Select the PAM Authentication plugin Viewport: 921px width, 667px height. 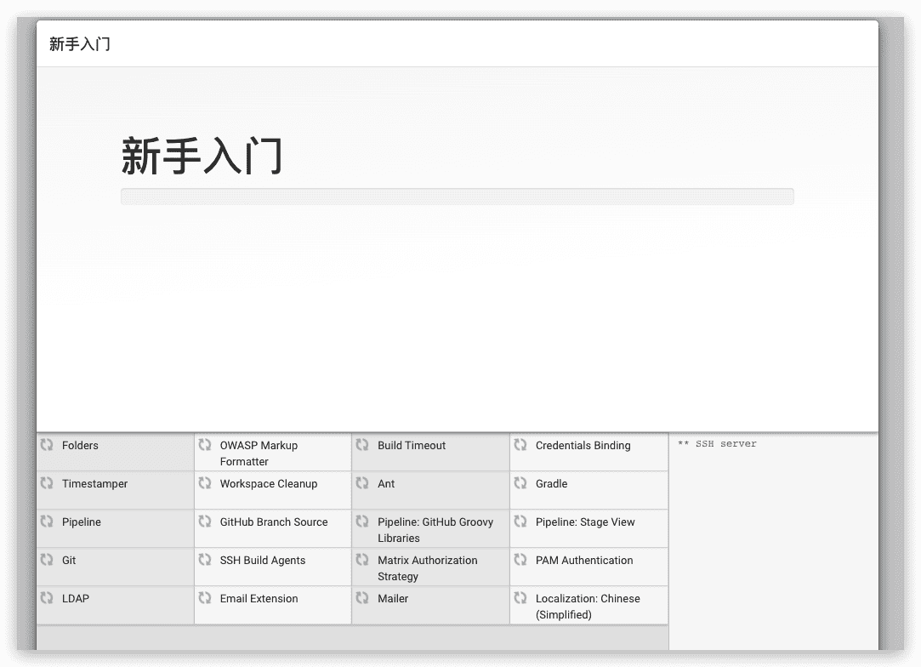(584, 561)
